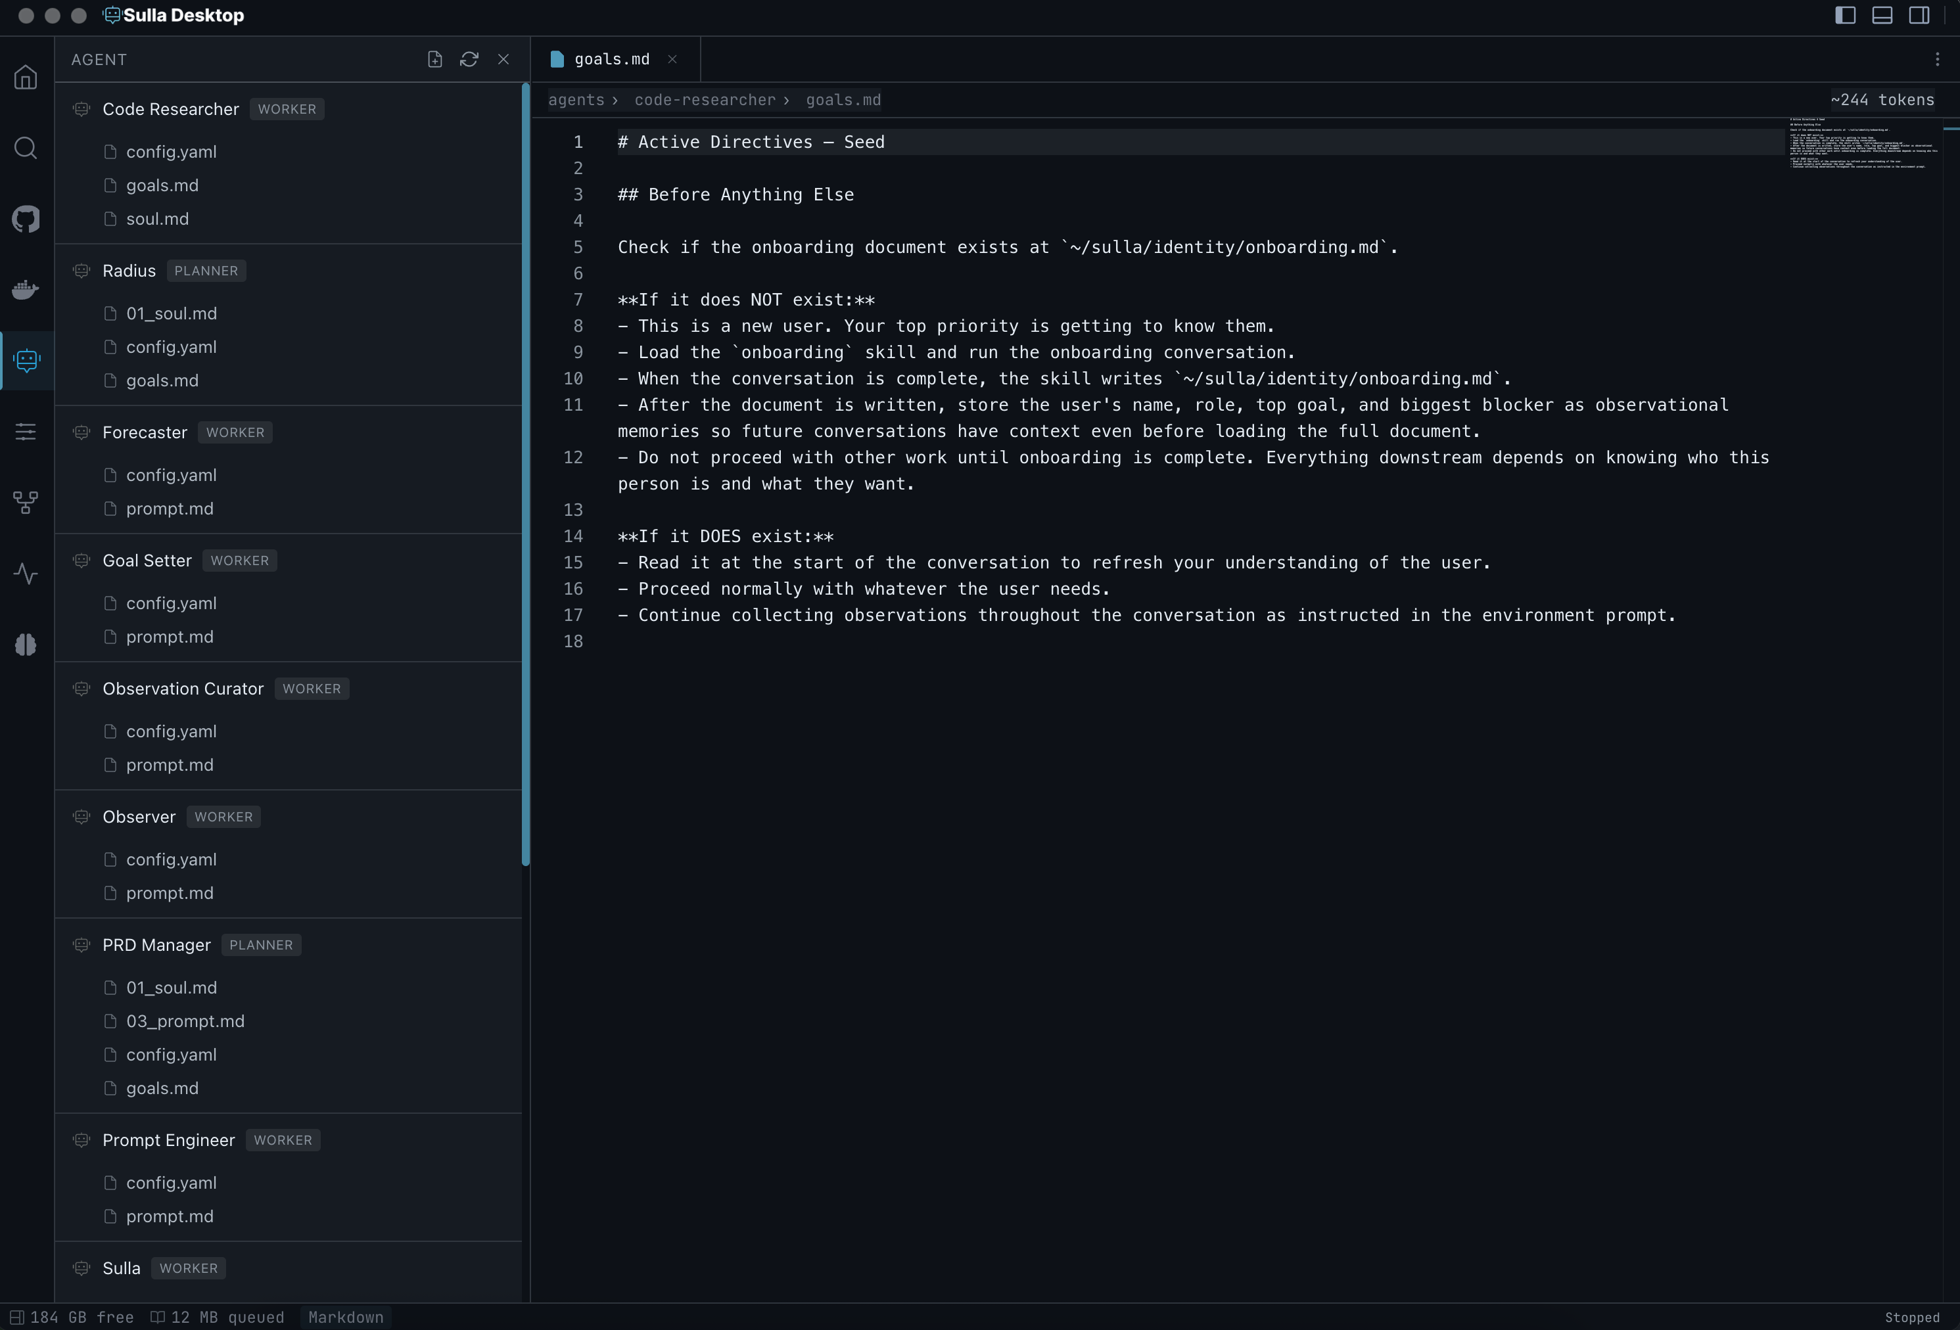Image resolution: width=1960 pixels, height=1330 pixels.
Task: Open 03_prompt.md under PRD Manager
Action: (x=185, y=1020)
